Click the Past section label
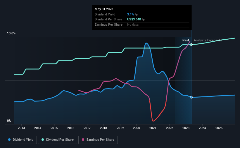Image resolution: width=240 pixels, height=148 pixels. [186, 40]
